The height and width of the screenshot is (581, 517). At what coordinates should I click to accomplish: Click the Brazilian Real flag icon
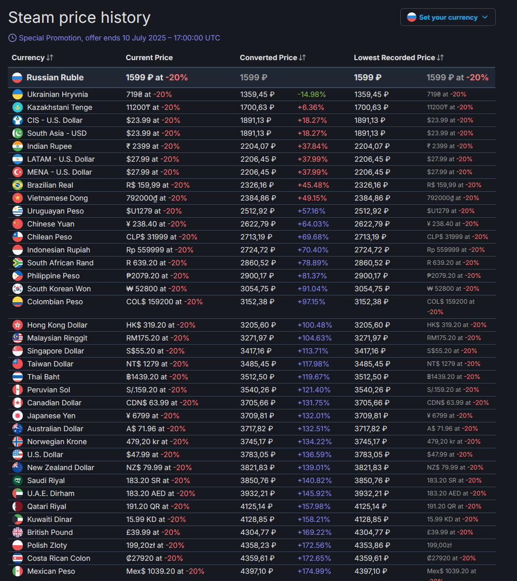[x=18, y=185]
